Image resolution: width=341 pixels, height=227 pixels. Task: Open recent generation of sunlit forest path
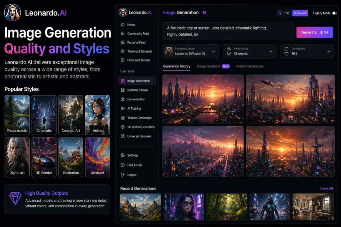pos(226,207)
